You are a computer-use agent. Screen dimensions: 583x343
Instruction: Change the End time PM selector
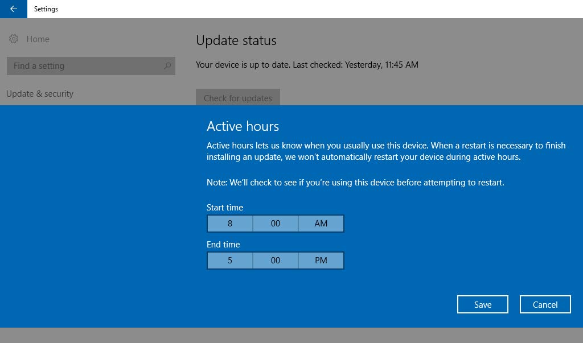321,261
